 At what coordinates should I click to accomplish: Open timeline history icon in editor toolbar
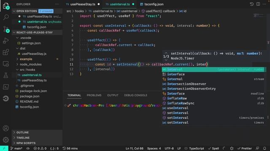coord(251,4)
